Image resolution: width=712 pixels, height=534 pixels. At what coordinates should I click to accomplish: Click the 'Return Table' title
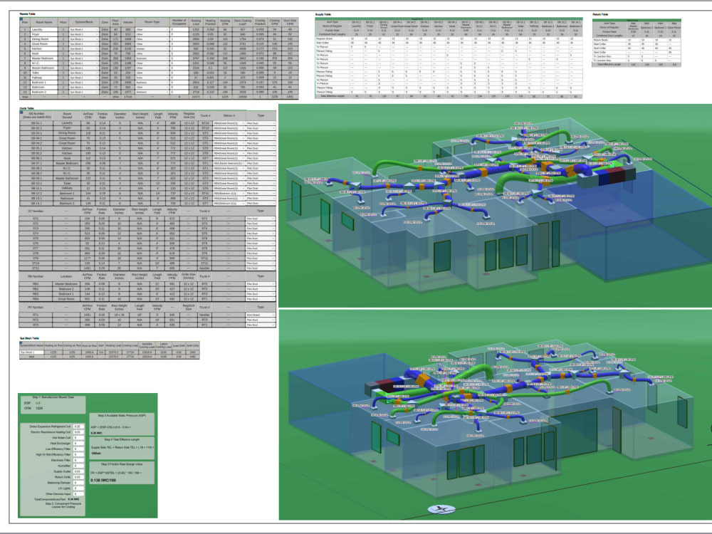(x=600, y=14)
